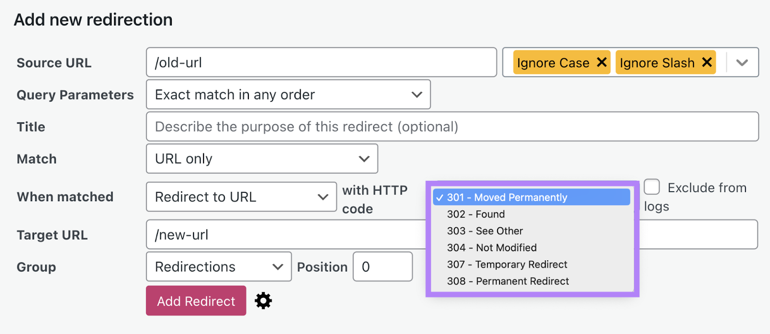
Task: Remove the Ignore Case tag
Action: coord(602,63)
